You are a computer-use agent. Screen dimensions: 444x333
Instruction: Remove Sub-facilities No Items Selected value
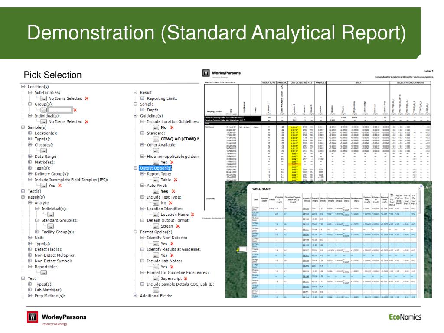pos(87,98)
